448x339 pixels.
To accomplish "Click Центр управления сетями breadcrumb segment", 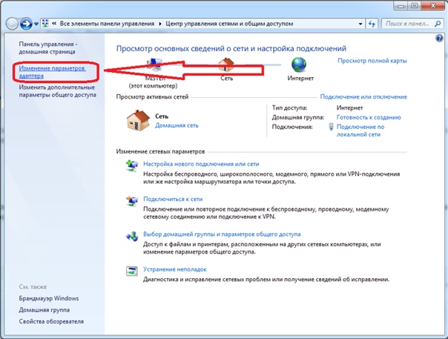I will (x=229, y=24).
